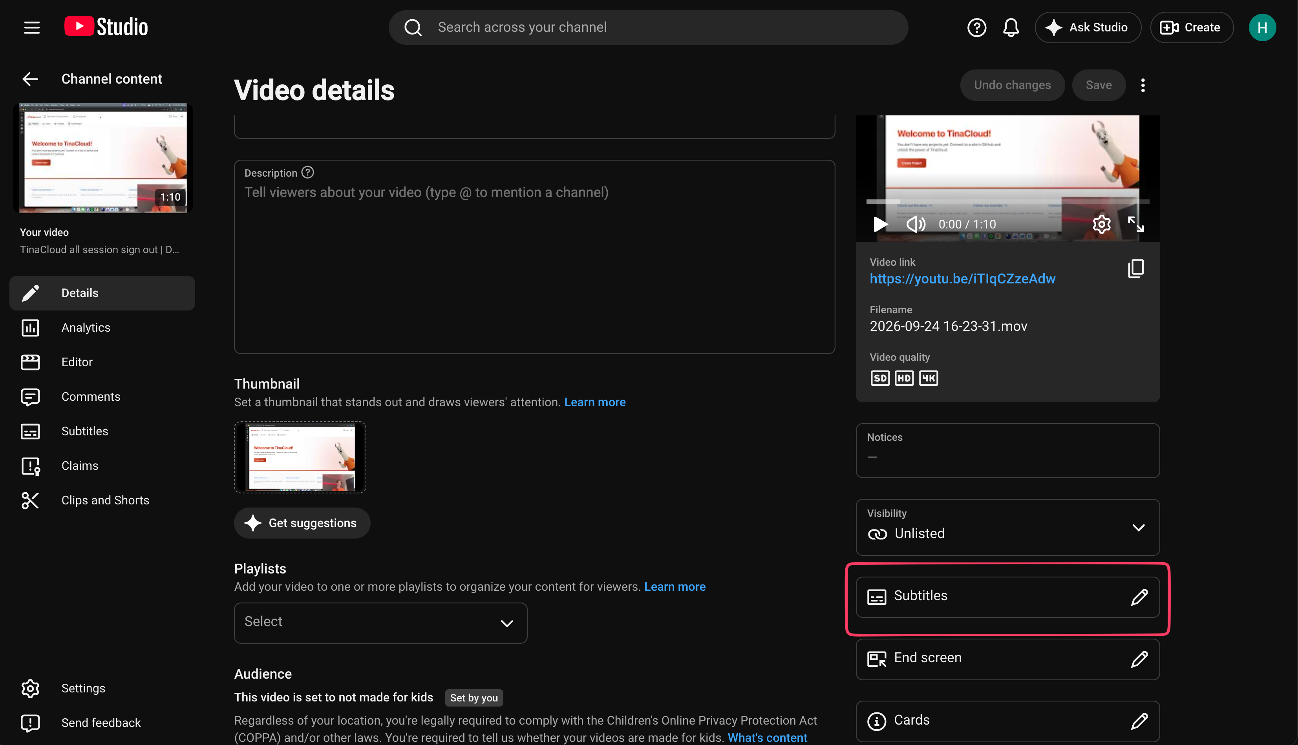Open the three-dot options menu
Viewport: 1298px width, 745px height.
[1143, 85]
